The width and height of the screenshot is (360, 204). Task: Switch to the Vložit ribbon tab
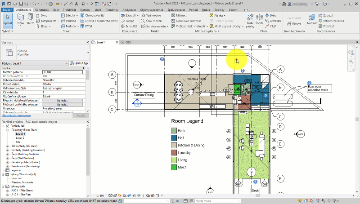pyautogui.click(x=98, y=10)
